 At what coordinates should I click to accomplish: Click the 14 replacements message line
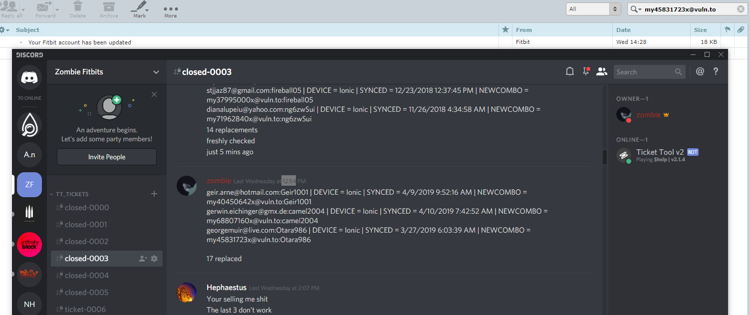click(232, 130)
